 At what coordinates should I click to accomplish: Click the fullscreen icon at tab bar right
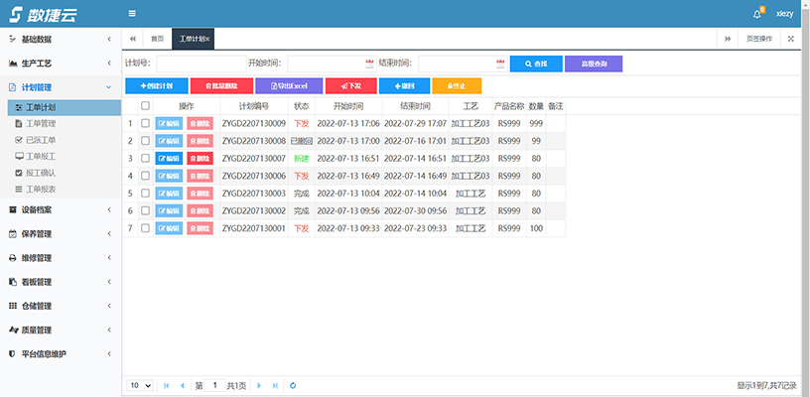(790, 39)
